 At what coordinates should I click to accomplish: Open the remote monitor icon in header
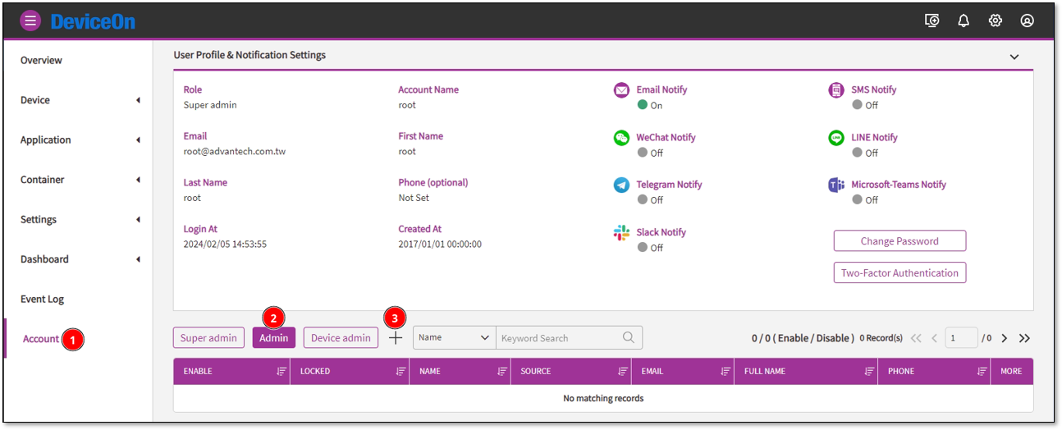[932, 21]
